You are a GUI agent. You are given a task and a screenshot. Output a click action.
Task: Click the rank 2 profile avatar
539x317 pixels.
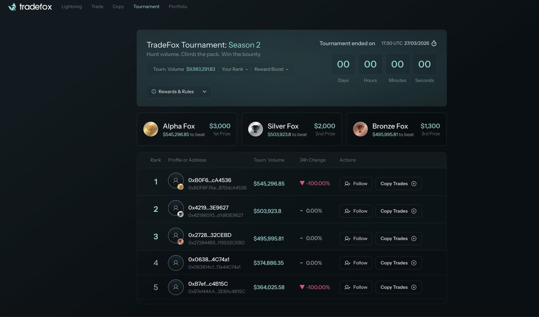point(176,208)
